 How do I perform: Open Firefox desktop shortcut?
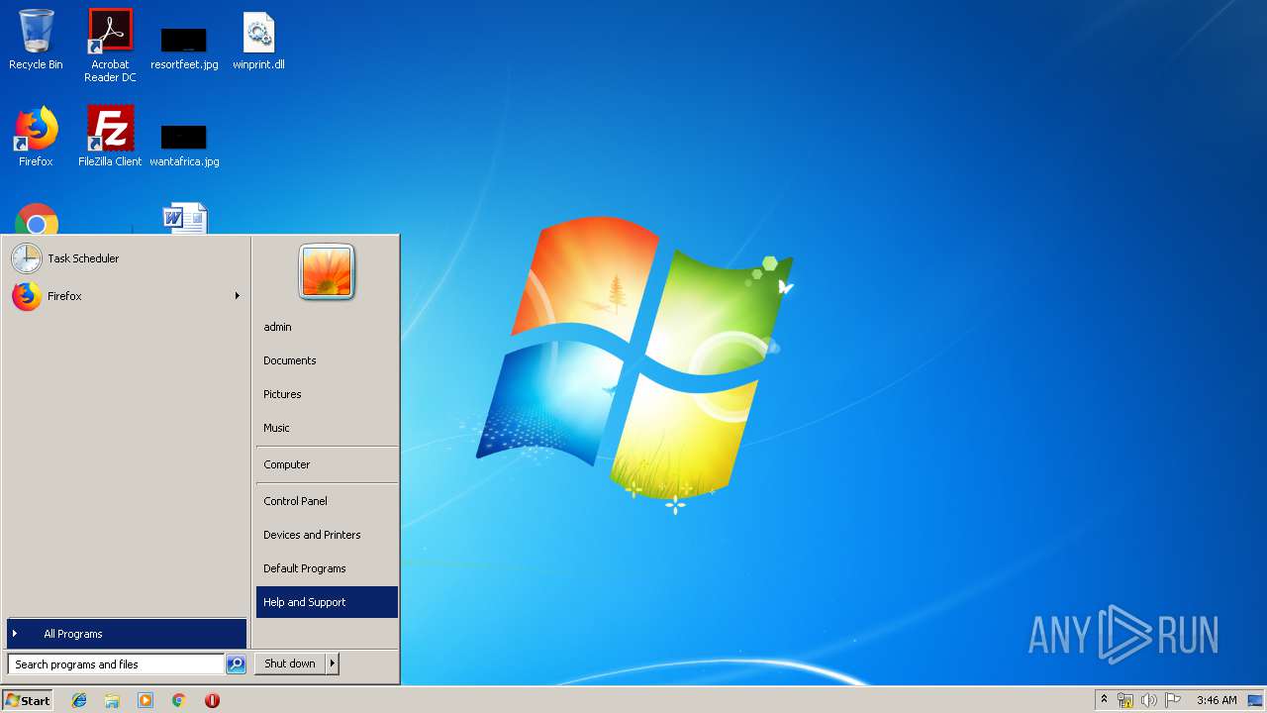pos(36,137)
